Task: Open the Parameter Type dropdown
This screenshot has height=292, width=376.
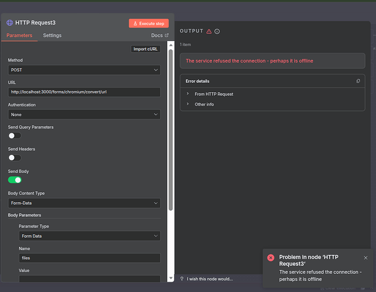Action: [x=89, y=236]
